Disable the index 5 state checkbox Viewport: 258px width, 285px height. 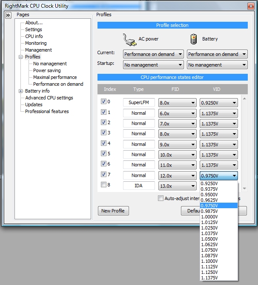[103, 154]
